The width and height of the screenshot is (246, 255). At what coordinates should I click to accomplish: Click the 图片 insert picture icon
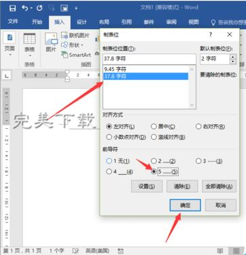click(x=51, y=39)
